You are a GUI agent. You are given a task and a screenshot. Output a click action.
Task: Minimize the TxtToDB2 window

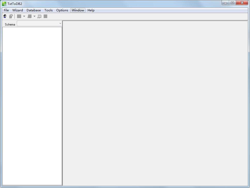225,3
